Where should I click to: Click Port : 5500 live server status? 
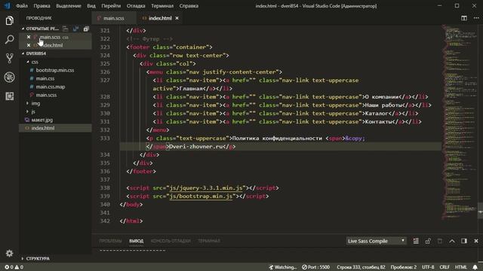pyautogui.click(x=315, y=267)
